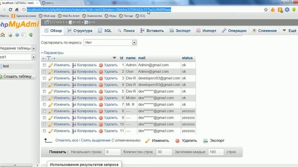Click copy icon in row 9
The width and height of the screenshot is (298, 167).
tap(74, 118)
